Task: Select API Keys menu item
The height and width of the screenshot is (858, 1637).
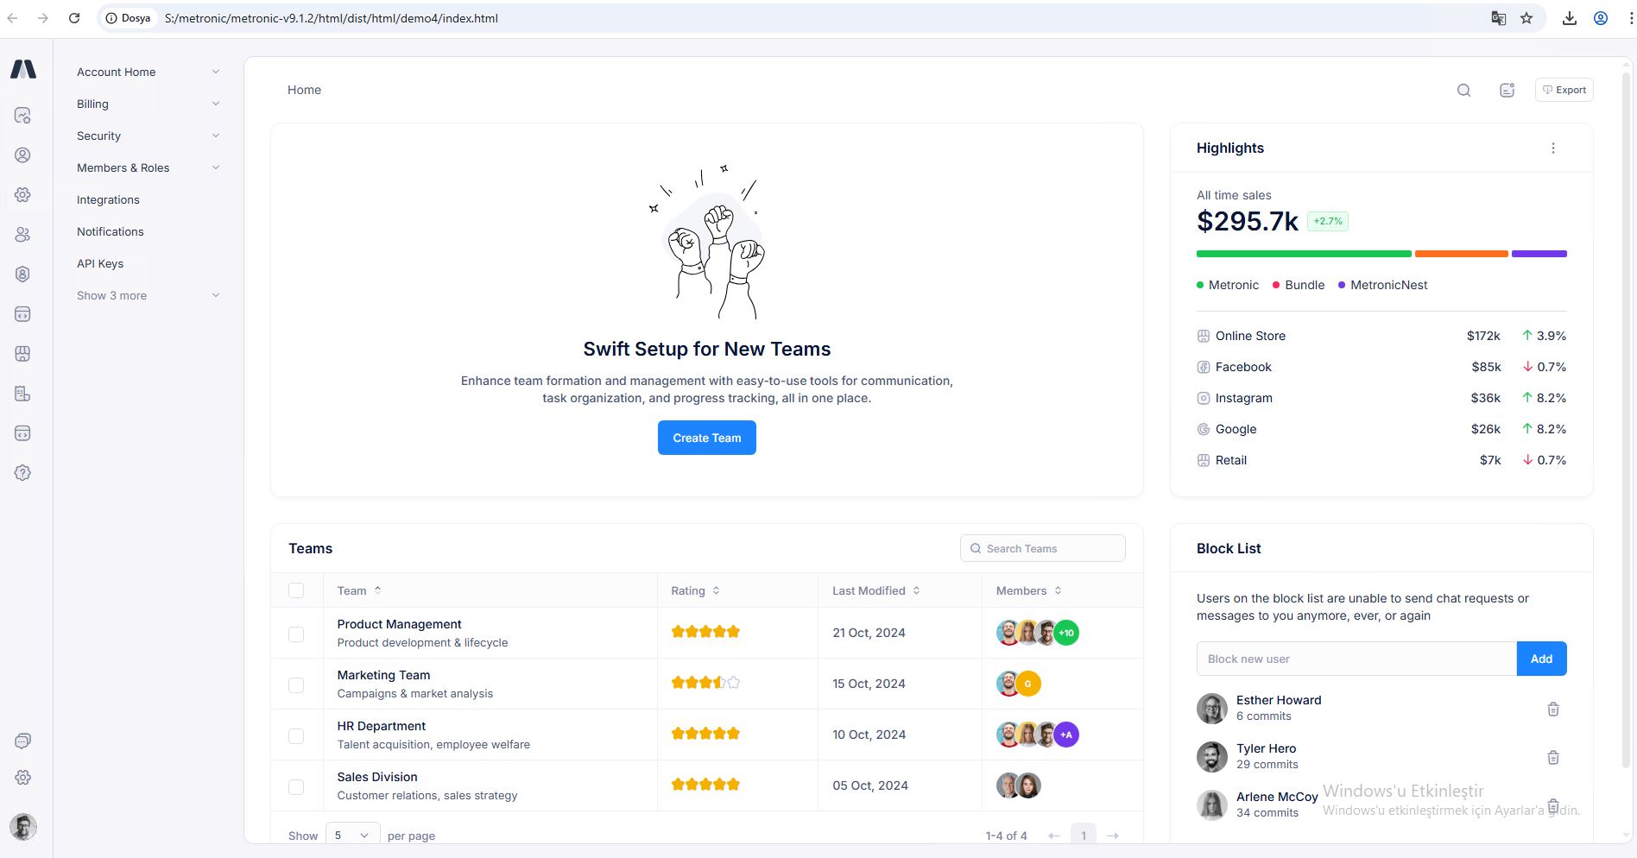Action: pos(100,263)
